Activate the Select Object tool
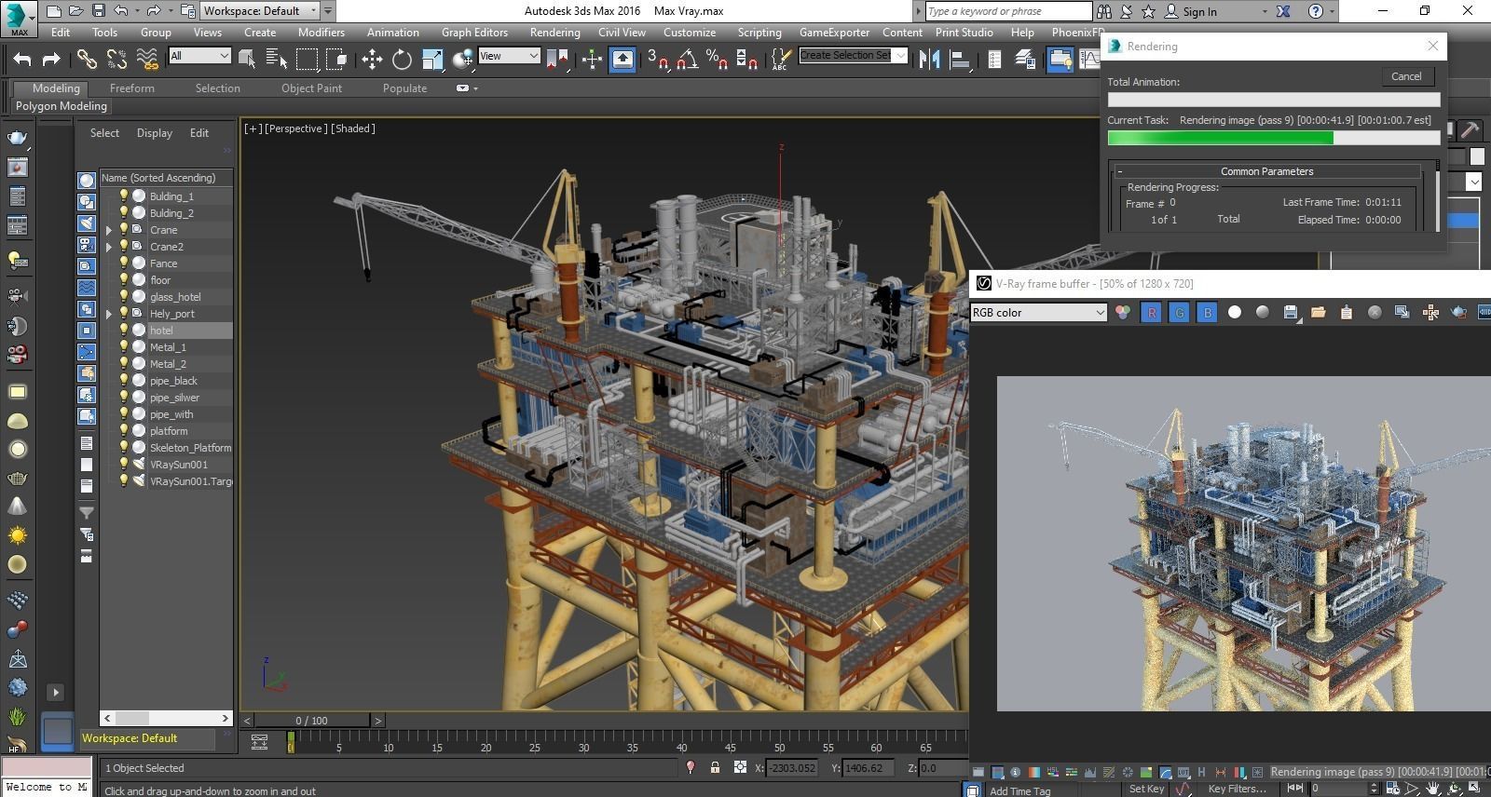This screenshot has height=797, width=1491. 247,59
